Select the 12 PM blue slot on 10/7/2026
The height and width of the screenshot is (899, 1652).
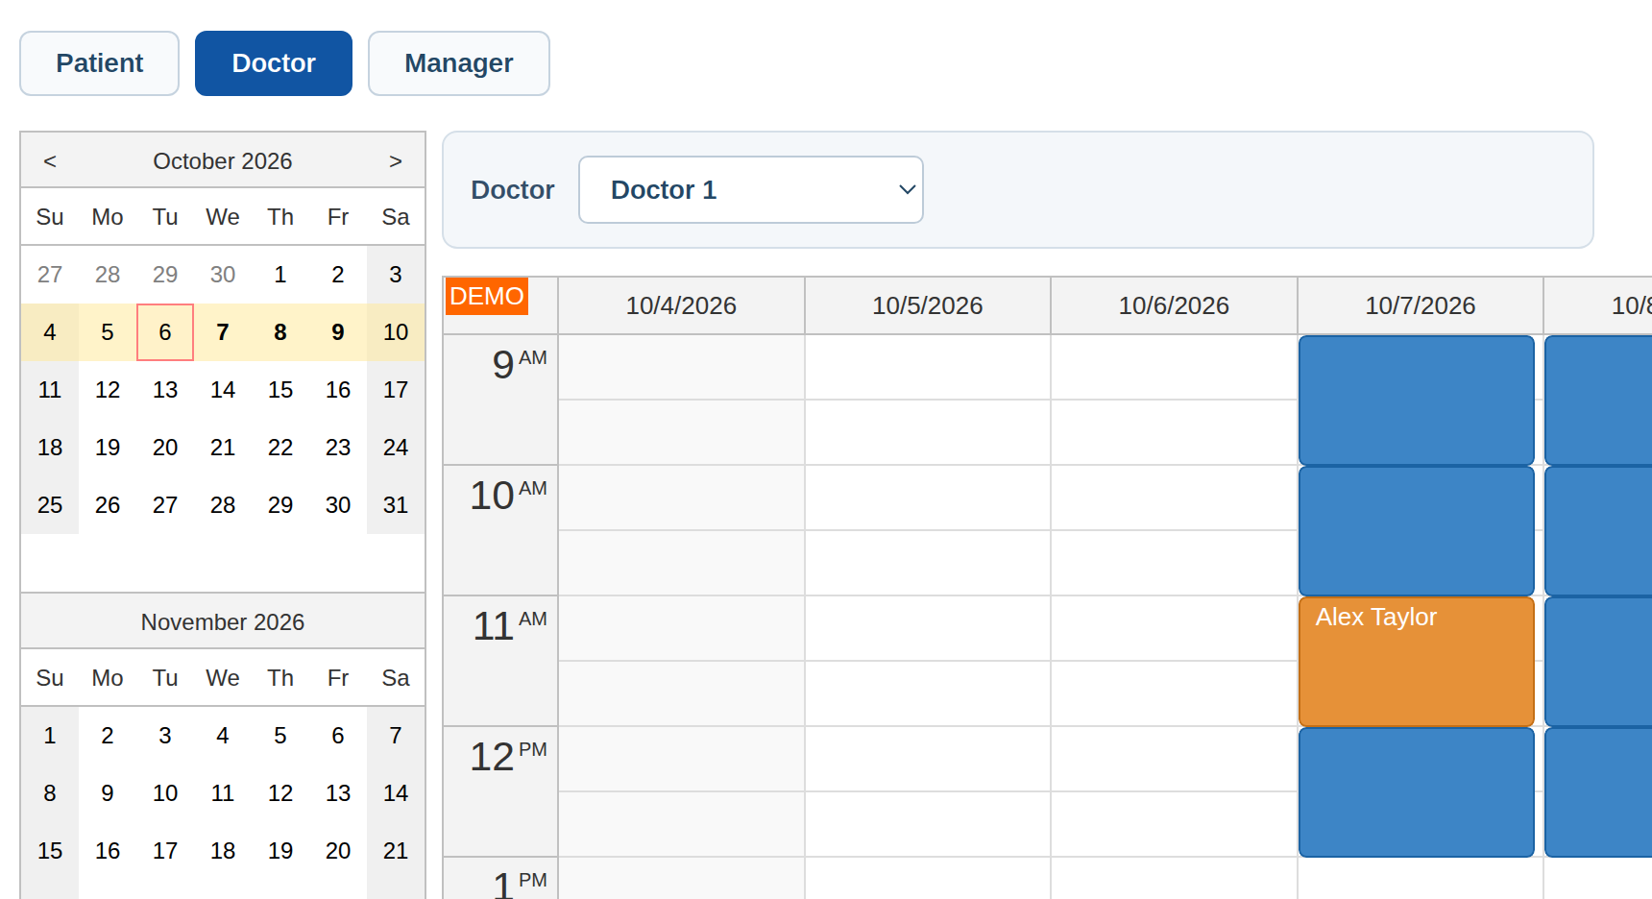(x=1417, y=792)
